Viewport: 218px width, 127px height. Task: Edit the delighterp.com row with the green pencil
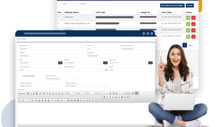188,24
